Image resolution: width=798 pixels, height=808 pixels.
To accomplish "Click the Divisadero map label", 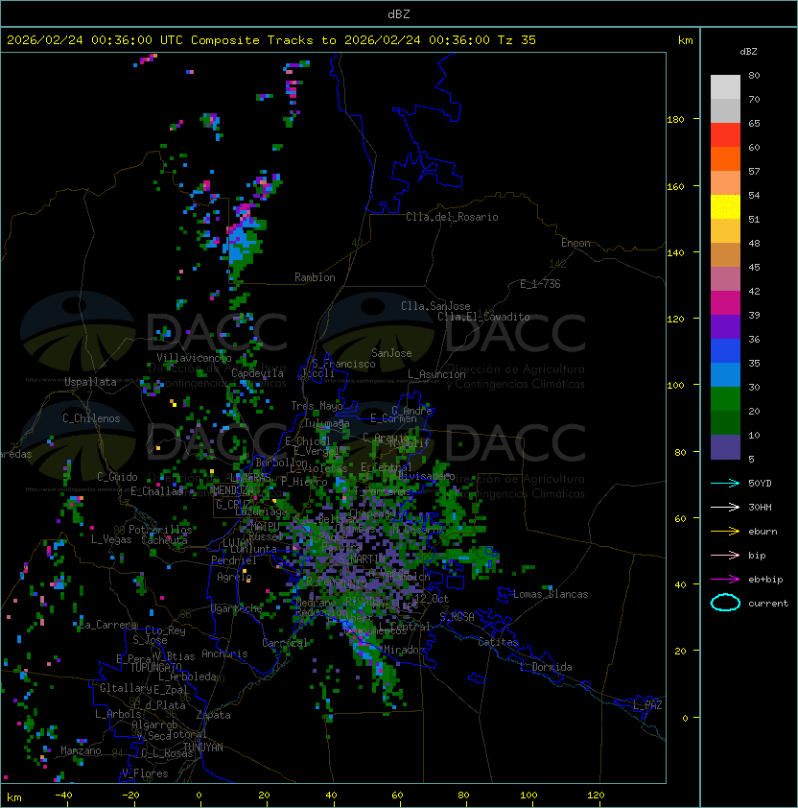I will click(426, 476).
